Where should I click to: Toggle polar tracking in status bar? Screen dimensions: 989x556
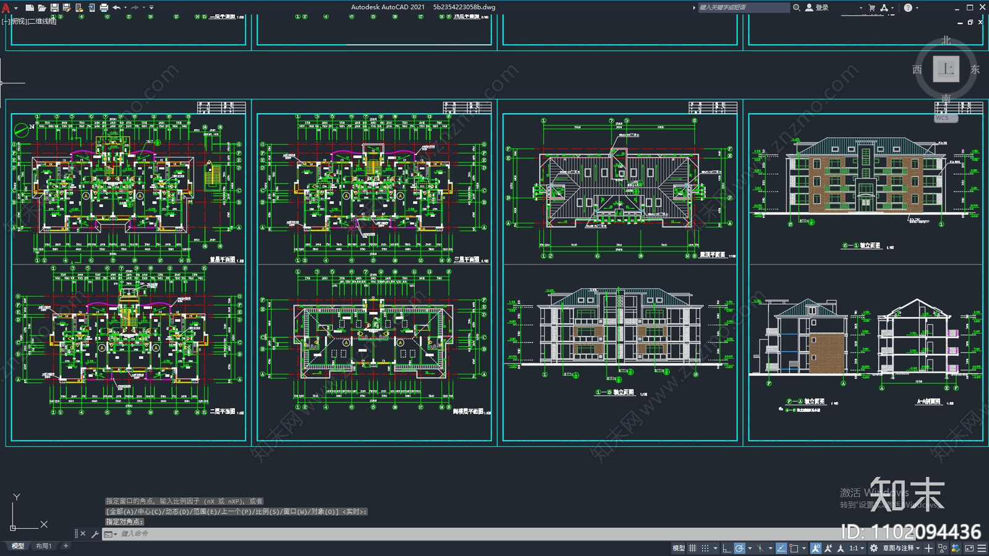click(739, 548)
